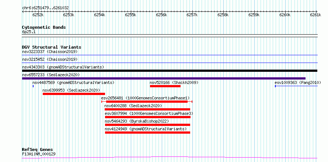Click the 6261k ruler tick label
The width and height of the screenshot is (328, 162).
316,15
